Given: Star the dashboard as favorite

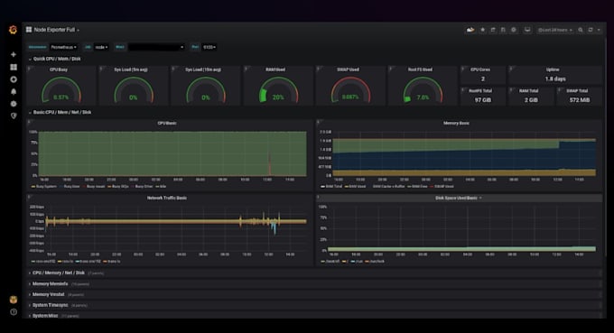Looking at the screenshot, I should click(483, 30).
